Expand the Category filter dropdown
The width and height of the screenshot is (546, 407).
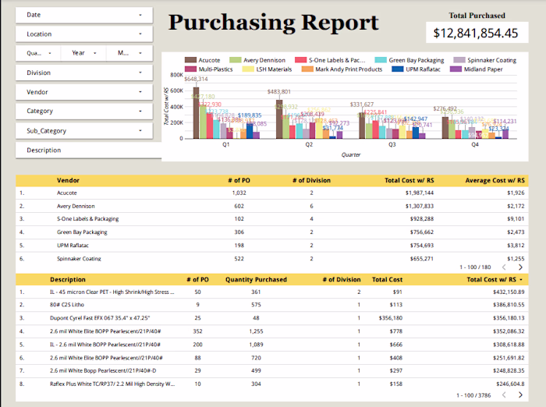pyautogui.click(x=84, y=111)
